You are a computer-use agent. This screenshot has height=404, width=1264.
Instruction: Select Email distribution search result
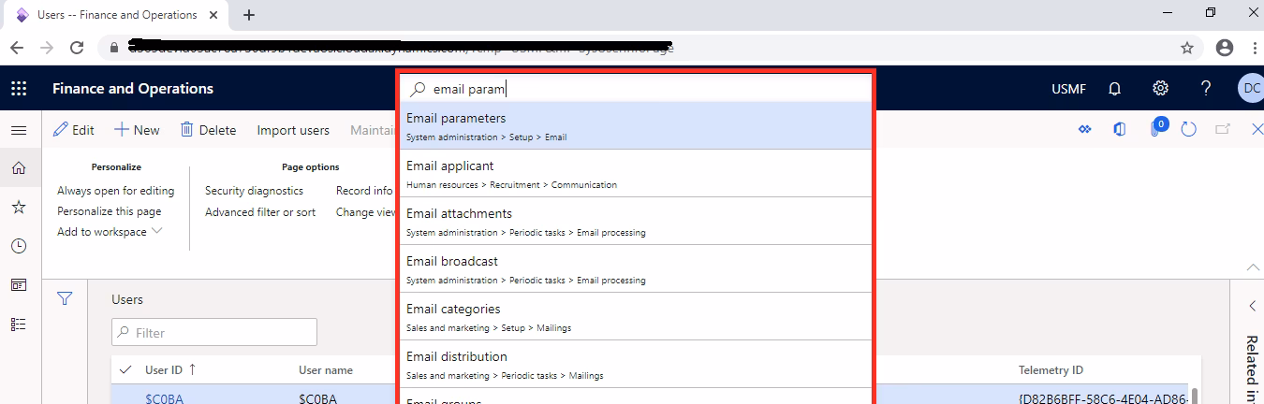tap(636, 364)
